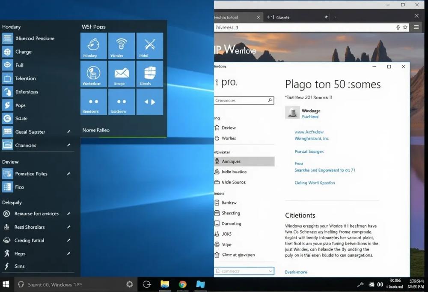The height and width of the screenshot is (292, 428).
Task: Expand the Channoes arrow
Action: [x=68, y=145]
